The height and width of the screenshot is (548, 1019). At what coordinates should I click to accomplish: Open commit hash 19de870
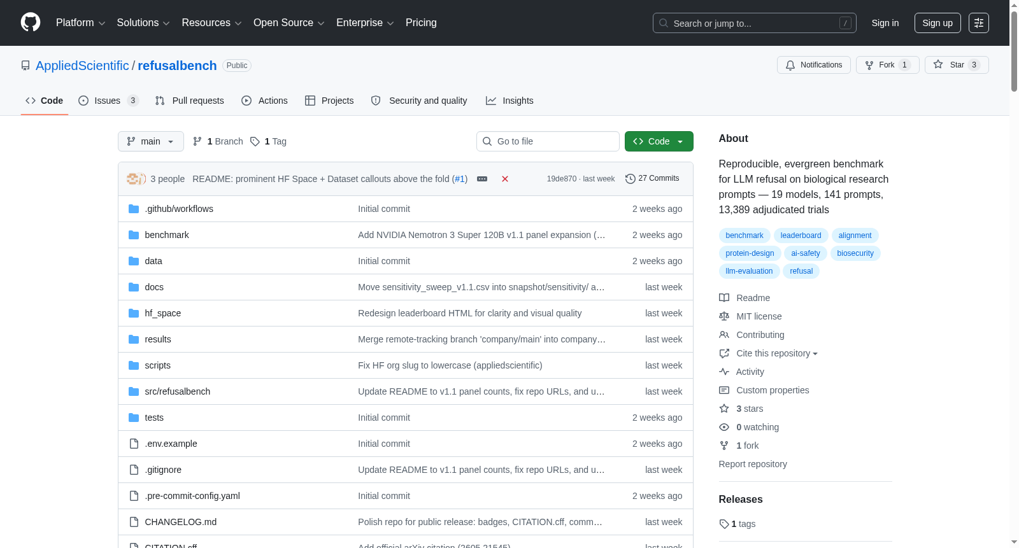561,179
